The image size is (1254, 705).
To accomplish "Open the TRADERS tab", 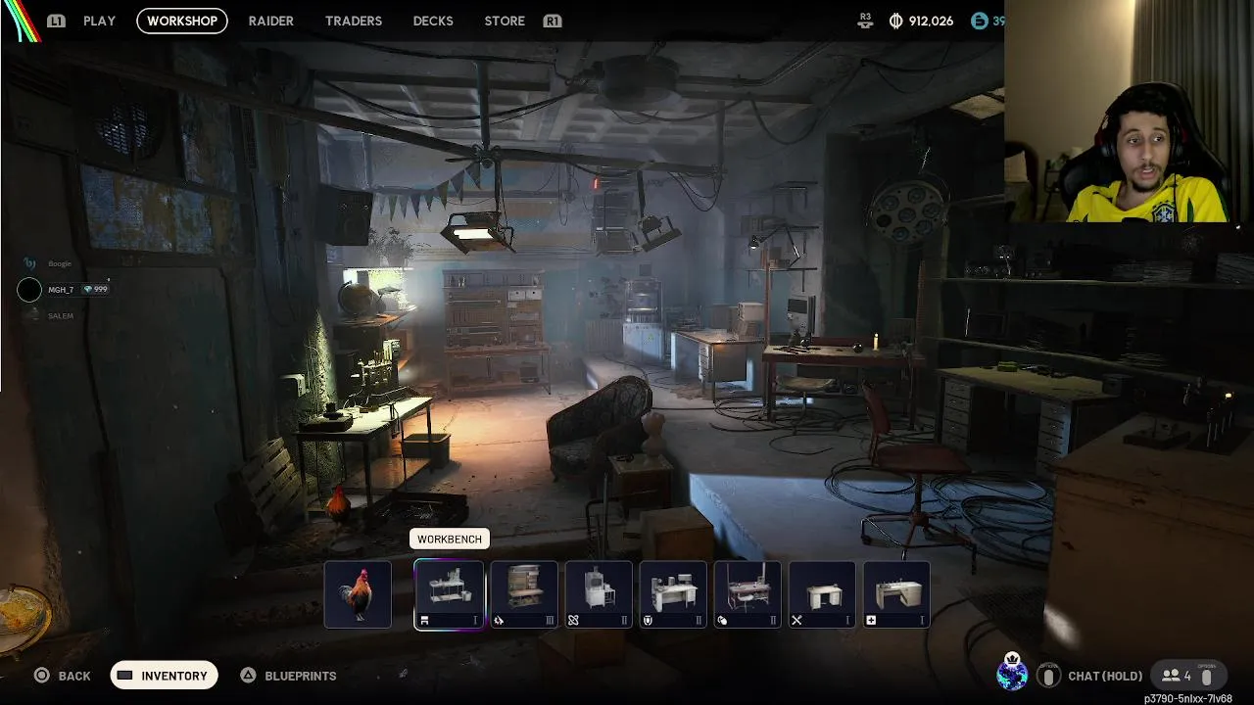I will (354, 21).
